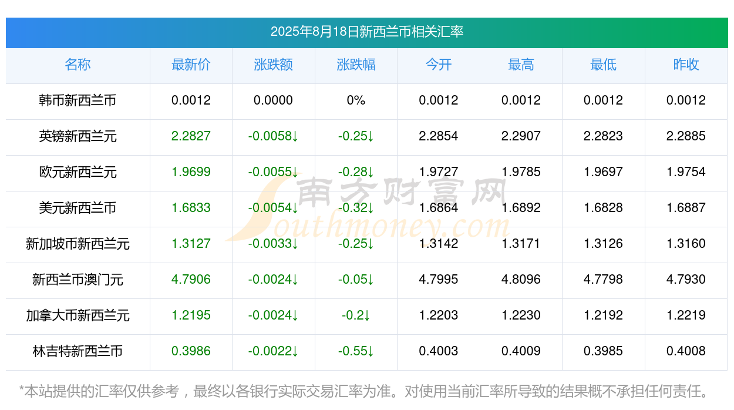Click high price 1.9785 for 欧元新西兰元
This screenshot has width=734, height=410.
tap(521, 172)
